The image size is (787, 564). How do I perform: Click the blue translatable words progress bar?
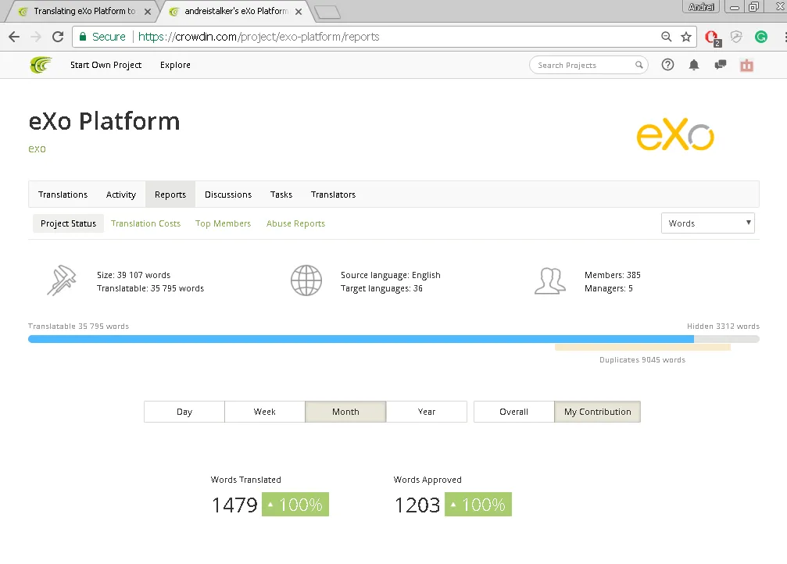click(x=361, y=339)
